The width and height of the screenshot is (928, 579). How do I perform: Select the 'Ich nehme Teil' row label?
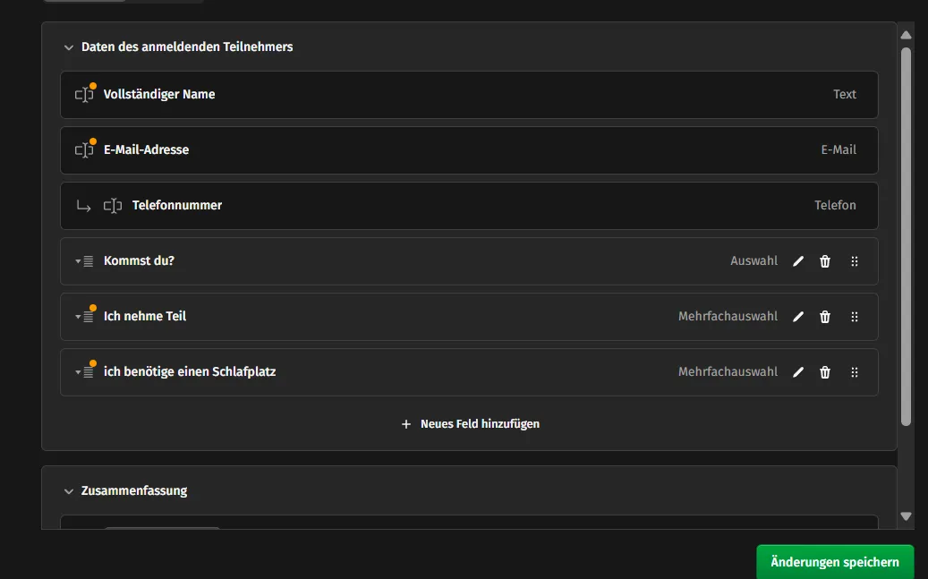145,316
